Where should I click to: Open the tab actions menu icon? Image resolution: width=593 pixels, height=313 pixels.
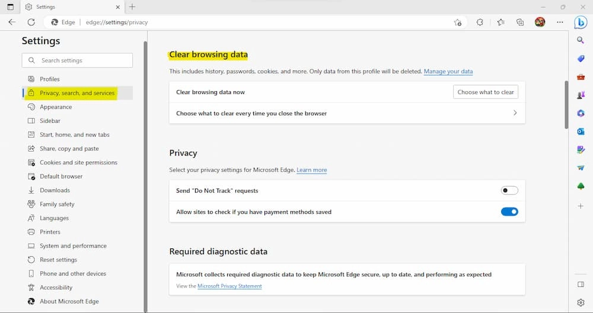click(x=10, y=7)
